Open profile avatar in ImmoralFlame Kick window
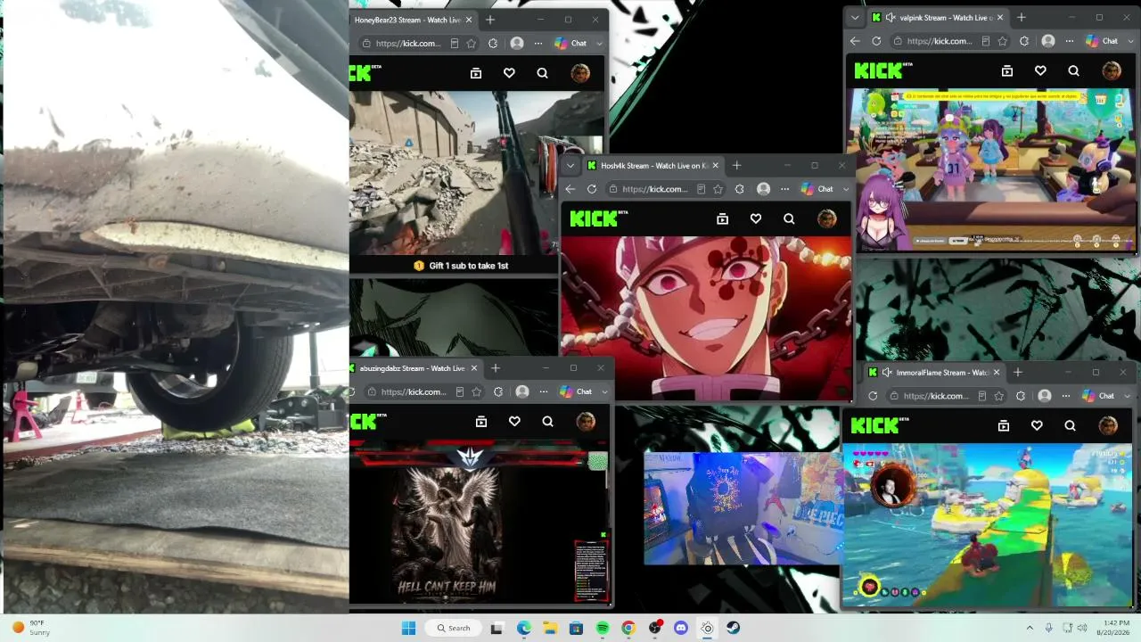The width and height of the screenshot is (1141, 642). tap(1108, 426)
